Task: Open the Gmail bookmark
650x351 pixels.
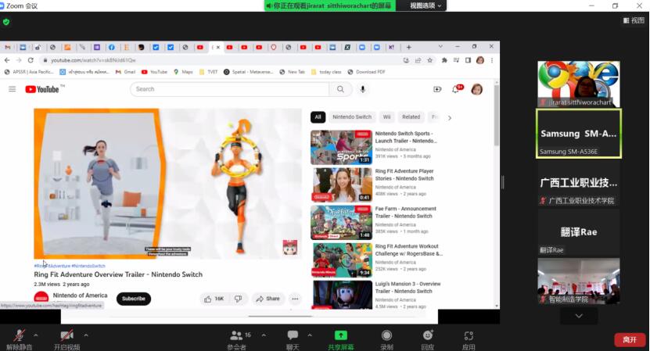Action: 126,72
